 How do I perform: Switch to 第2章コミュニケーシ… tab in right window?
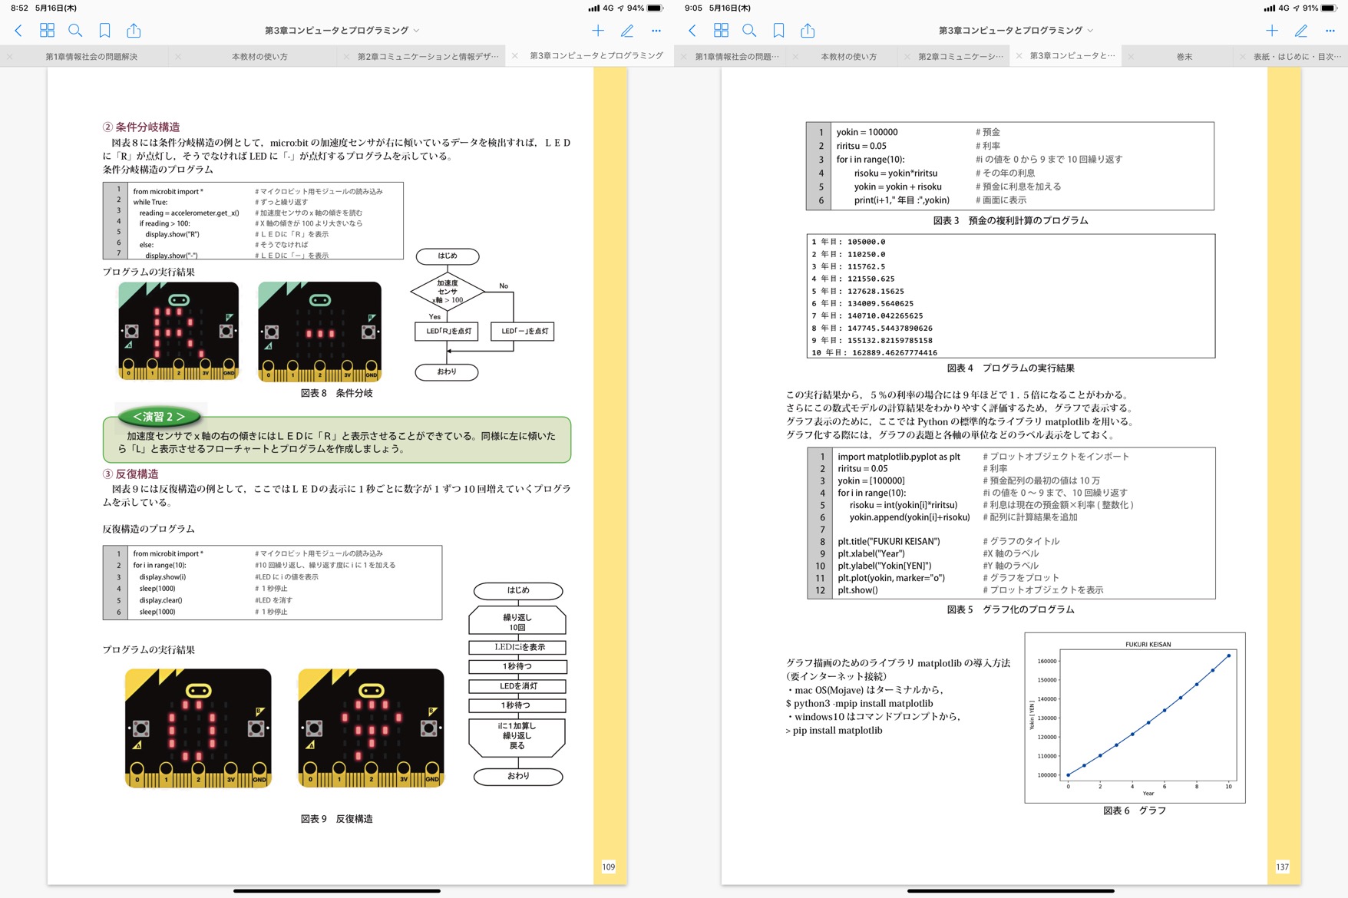tap(960, 57)
